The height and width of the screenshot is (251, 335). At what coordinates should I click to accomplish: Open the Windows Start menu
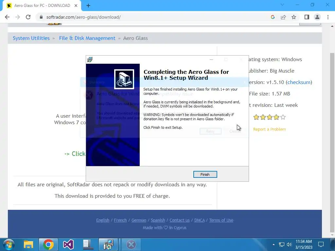9,244
